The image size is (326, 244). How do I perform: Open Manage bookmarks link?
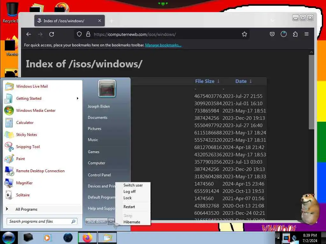tap(163, 45)
